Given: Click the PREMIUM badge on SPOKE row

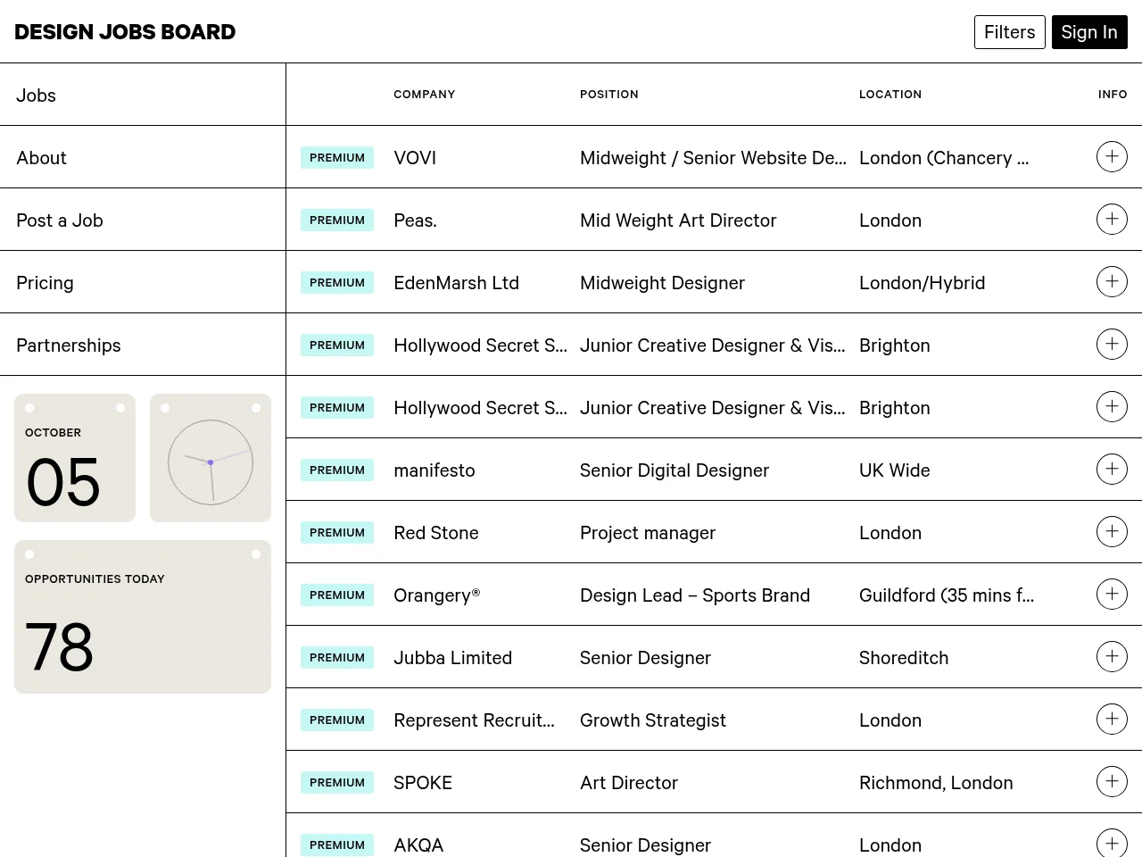Looking at the screenshot, I should [x=337, y=783].
